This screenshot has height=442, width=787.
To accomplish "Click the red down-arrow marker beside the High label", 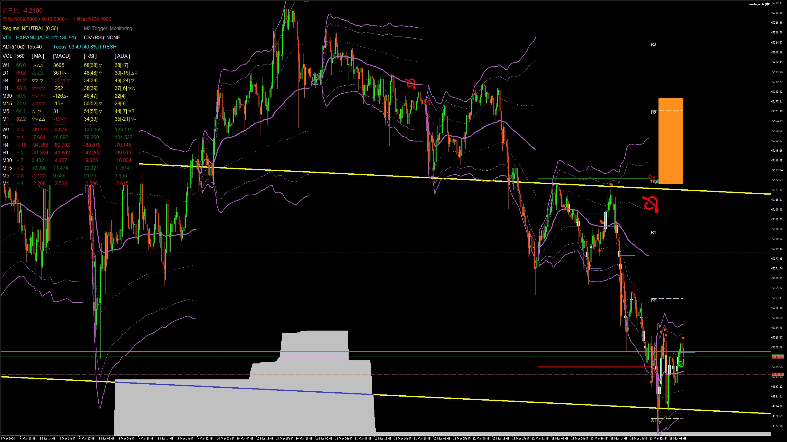I will click(651, 177).
